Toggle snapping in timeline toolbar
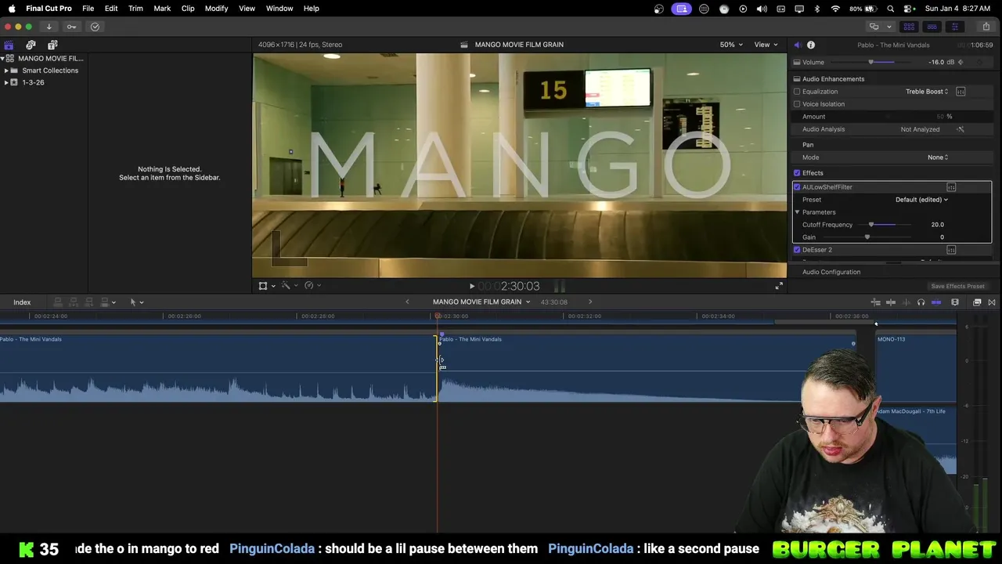 (936, 302)
